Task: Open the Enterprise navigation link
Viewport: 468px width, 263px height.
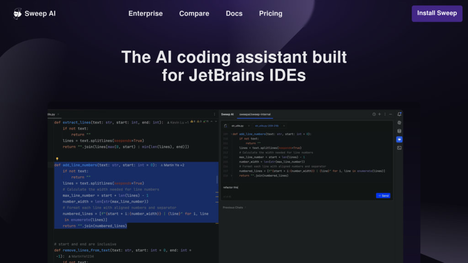Action: coord(145,13)
